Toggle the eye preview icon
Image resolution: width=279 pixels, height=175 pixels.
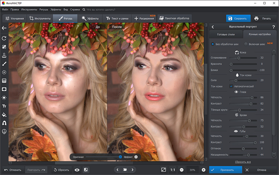click(77, 170)
